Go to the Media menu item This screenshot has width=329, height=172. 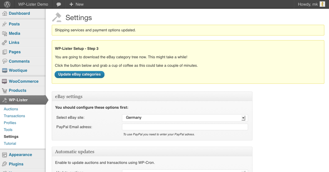(x=14, y=34)
